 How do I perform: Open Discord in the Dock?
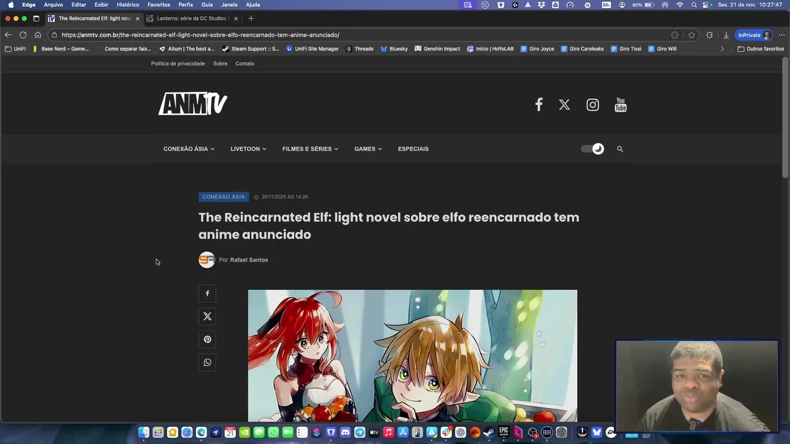pyautogui.click(x=345, y=432)
